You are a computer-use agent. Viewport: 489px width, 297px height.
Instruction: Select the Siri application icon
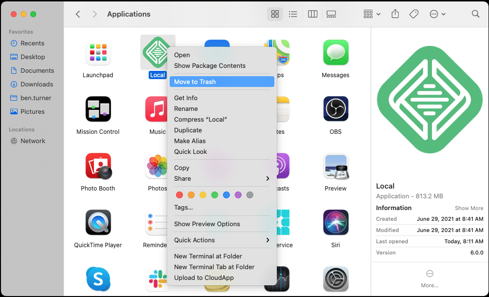pyautogui.click(x=335, y=222)
